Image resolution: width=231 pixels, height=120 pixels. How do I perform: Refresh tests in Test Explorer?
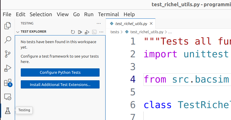click(x=73, y=32)
